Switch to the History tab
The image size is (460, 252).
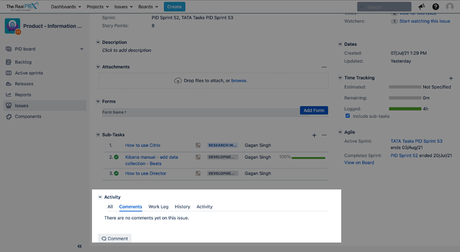tap(183, 207)
